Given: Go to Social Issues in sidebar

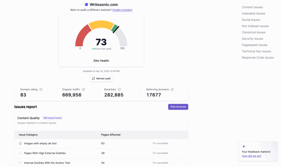Looking at the screenshot, I should coord(251,20).
